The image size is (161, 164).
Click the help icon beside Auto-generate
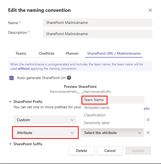click(69, 78)
